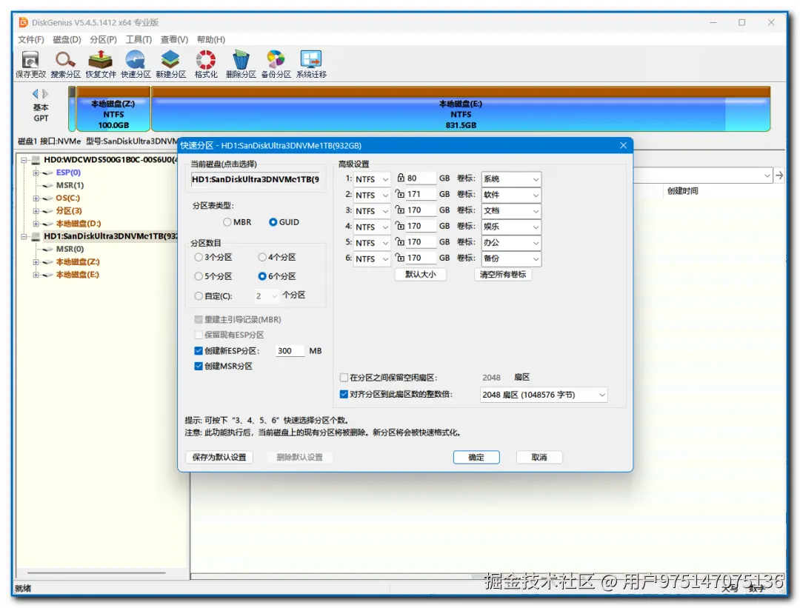The image size is (800, 608).
Task: Select ESP(0) in the disk tree
Action: 68,173
